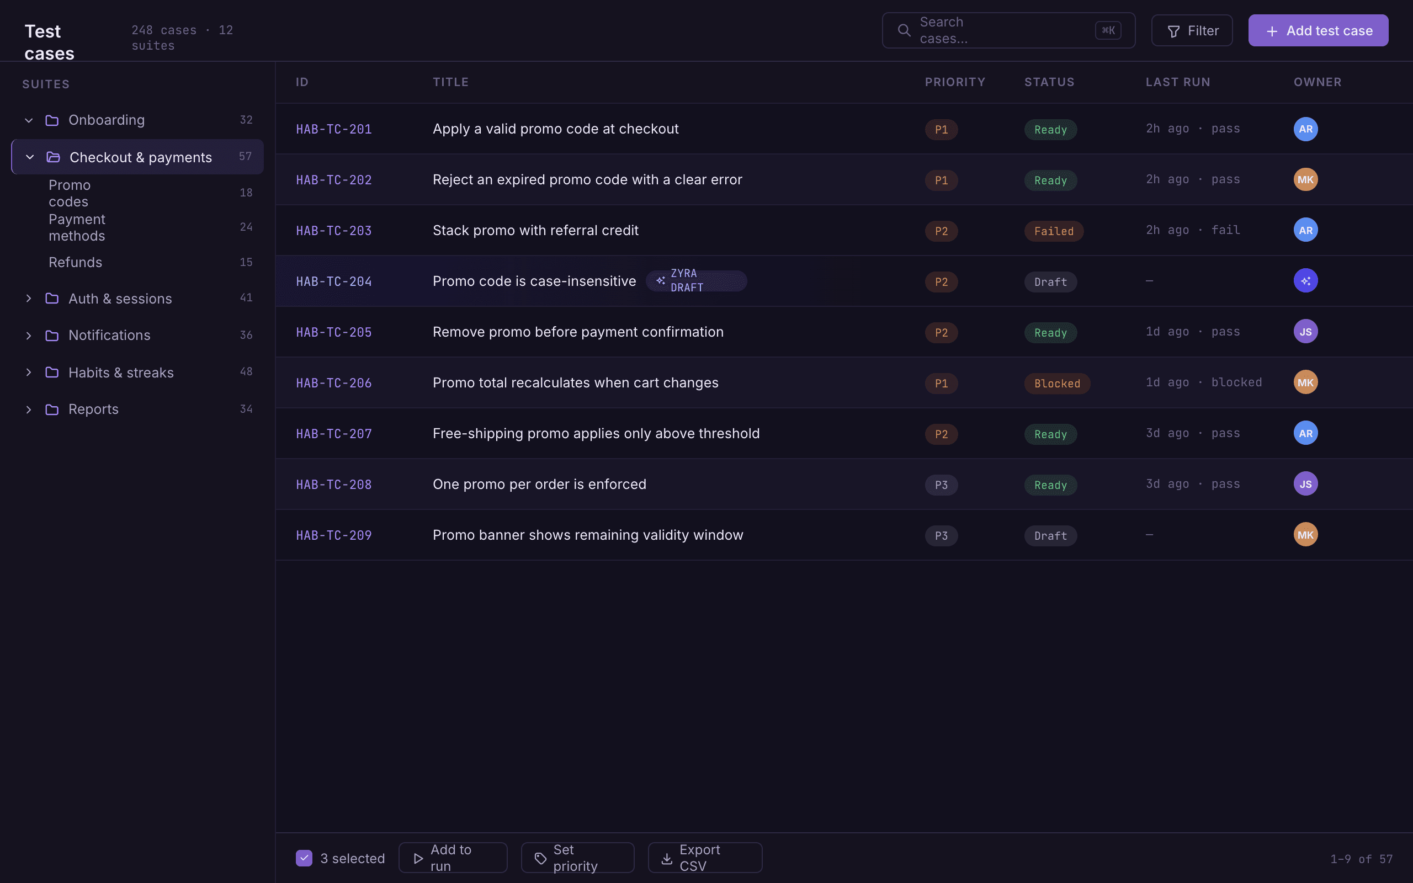1413x883 pixels.
Task: Click the Zyra Draft sparkle badge
Action: point(696,281)
